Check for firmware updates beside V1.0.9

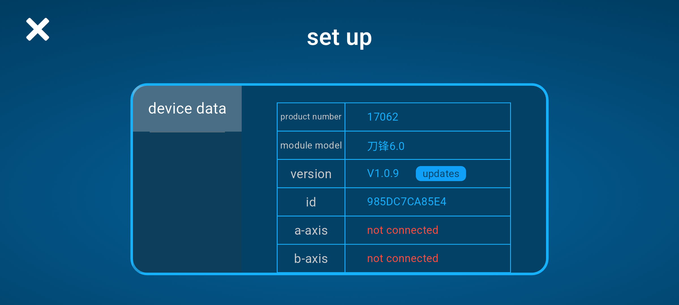(x=441, y=174)
